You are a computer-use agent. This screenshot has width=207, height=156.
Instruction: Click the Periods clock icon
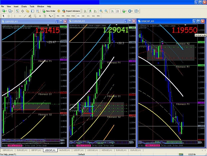click(x=129, y=11)
